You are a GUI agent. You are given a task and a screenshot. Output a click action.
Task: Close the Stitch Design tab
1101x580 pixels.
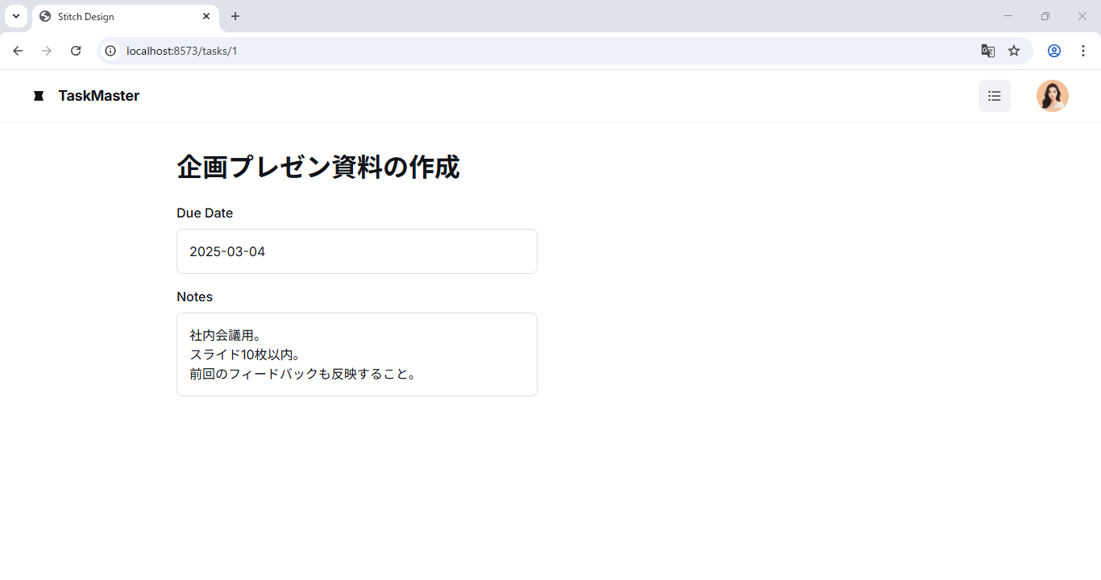(x=206, y=16)
